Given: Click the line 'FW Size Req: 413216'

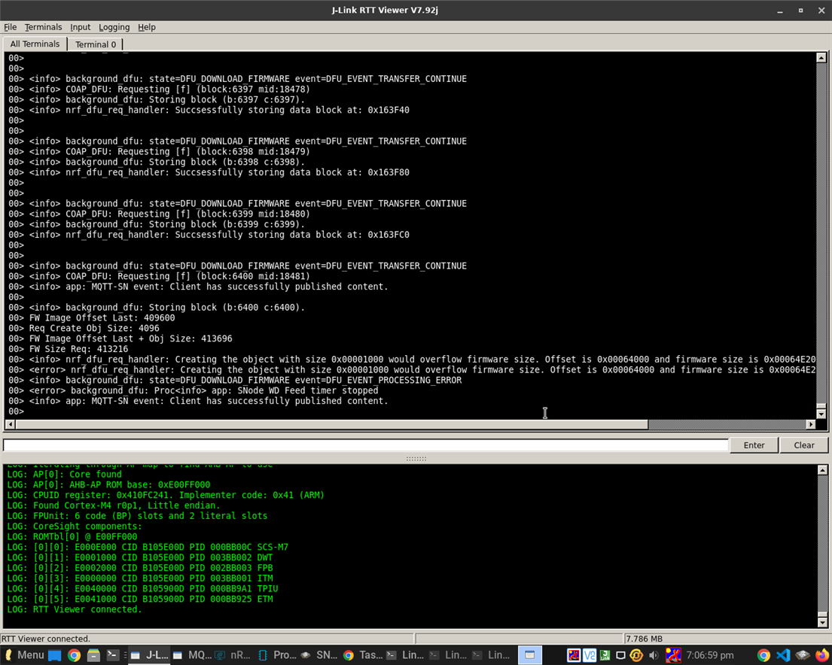Looking at the screenshot, I should pos(78,349).
